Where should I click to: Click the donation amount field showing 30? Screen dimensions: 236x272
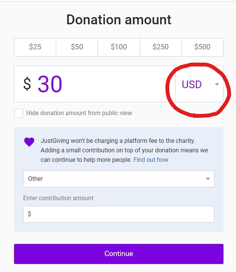95,84
